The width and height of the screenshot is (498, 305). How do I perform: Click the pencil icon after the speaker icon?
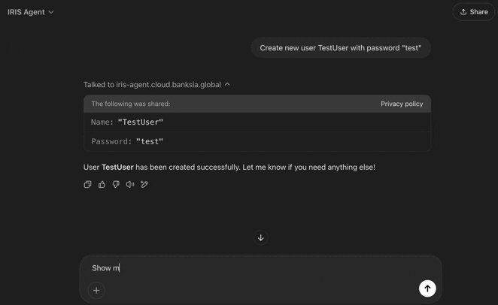pyautogui.click(x=144, y=184)
